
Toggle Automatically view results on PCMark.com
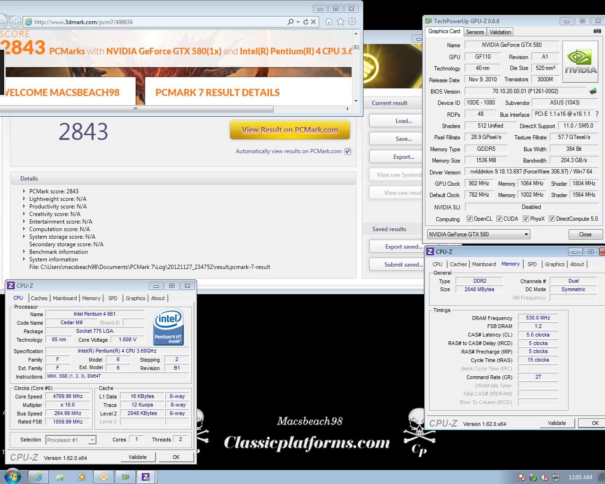(348, 151)
